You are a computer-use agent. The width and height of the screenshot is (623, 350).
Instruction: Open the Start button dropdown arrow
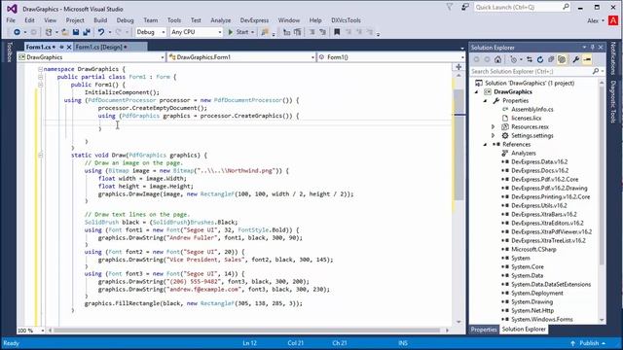253,32
